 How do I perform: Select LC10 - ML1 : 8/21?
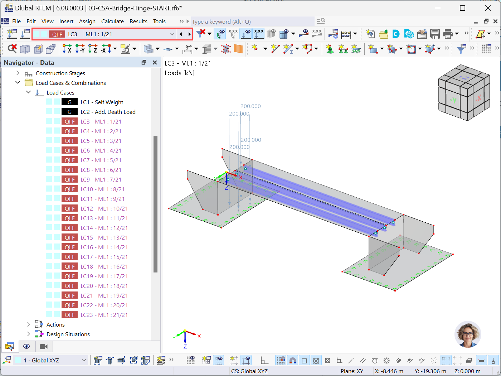(102, 189)
